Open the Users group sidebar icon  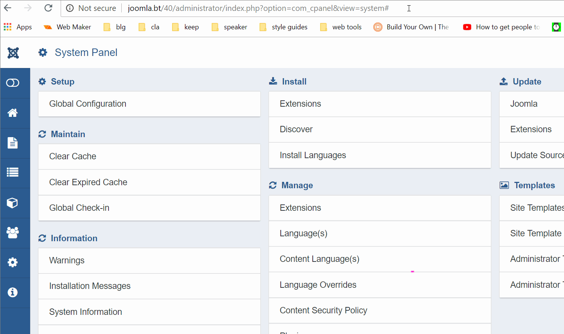pos(13,233)
